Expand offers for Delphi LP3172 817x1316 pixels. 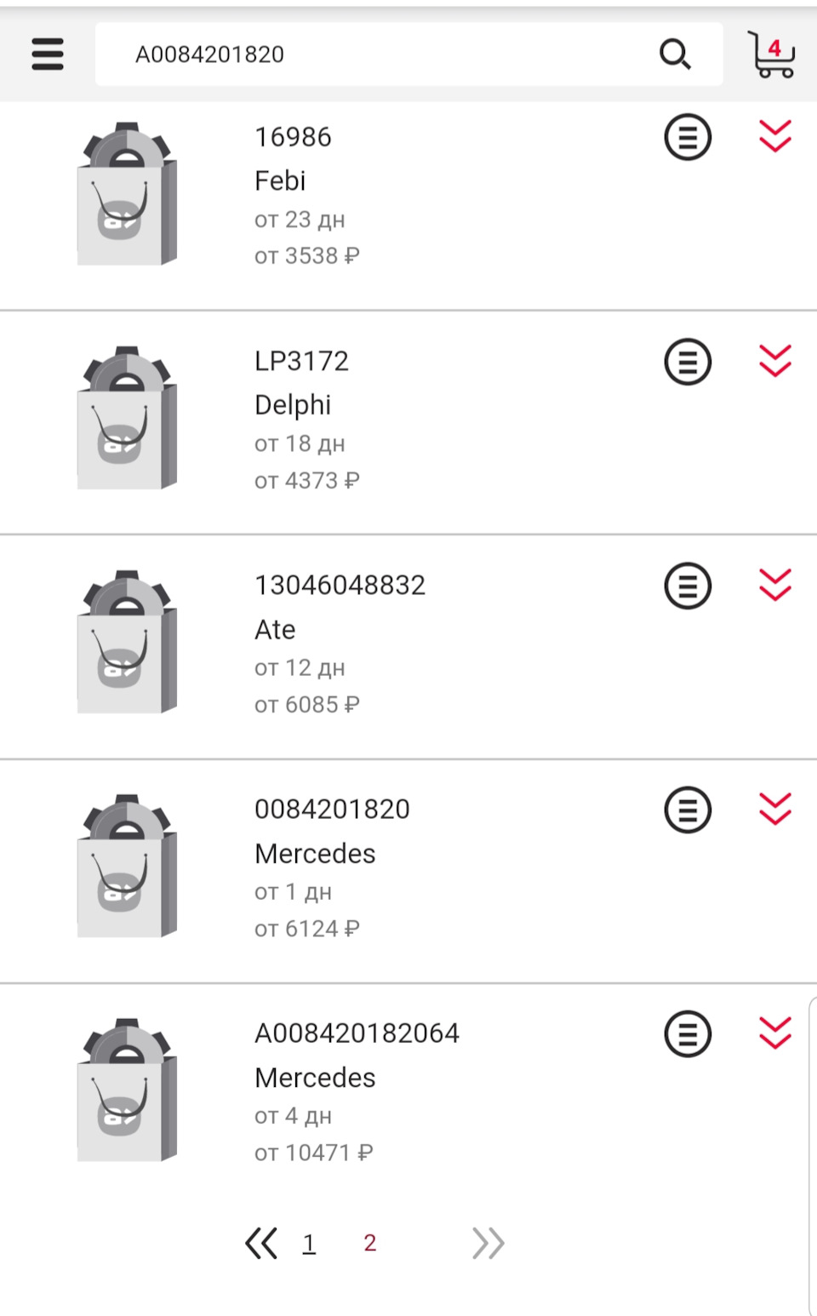[775, 361]
